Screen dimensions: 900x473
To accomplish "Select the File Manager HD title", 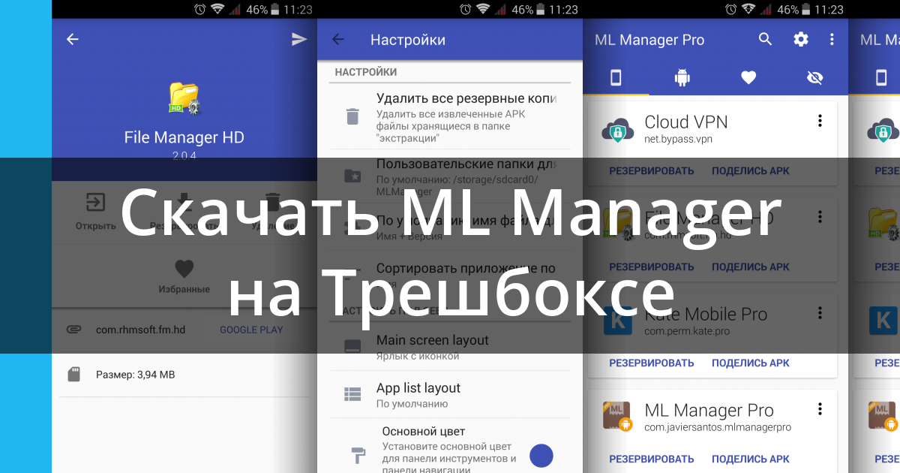I will click(184, 137).
